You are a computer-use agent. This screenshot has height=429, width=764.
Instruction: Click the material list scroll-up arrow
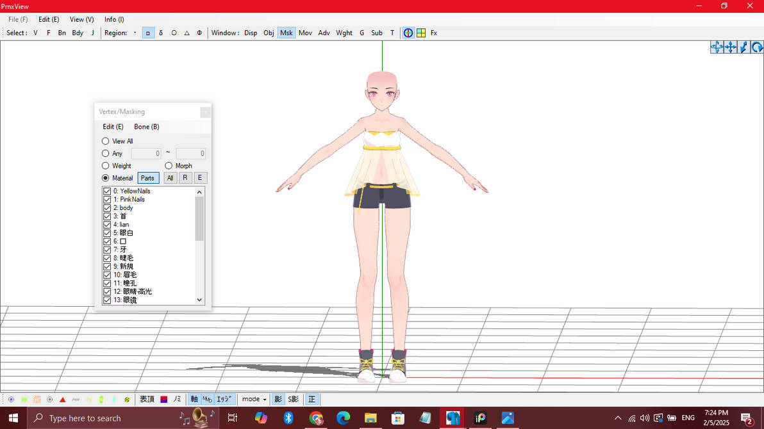coord(199,192)
